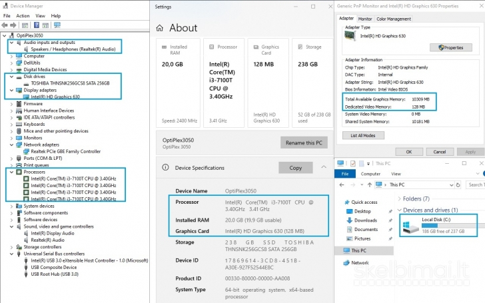Collapse the Processors node
485x303 pixels.
[11, 172]
